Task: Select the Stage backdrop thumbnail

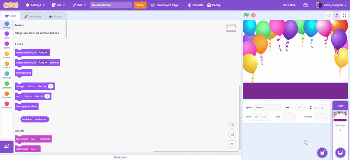Action: (x=340, y=116)
